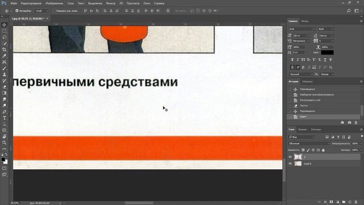364x205 pixels.
Task: Open the layer blending mode dropdown
Action: click(309, 143)
